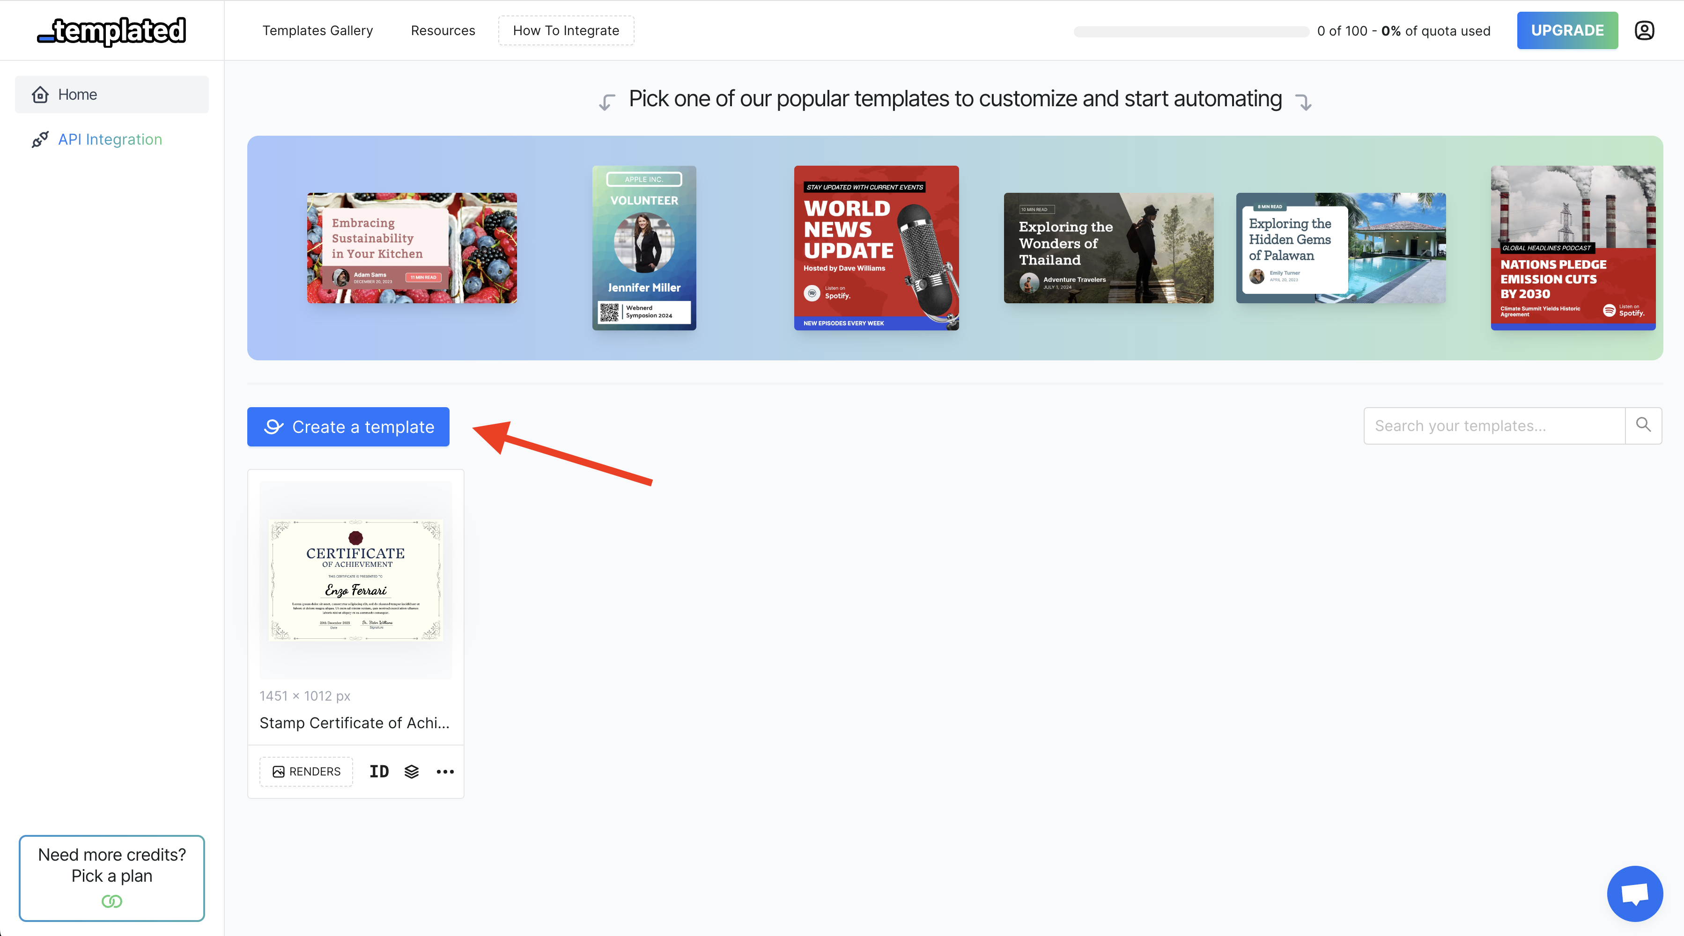Select Exploring the Wonders of Thailand template
The image size is (1684, 936).
(x=1108, y=248)
